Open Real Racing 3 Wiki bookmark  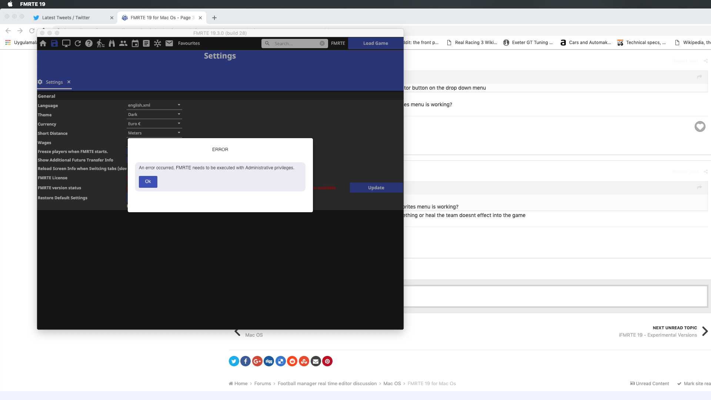(x=472, y=43)
